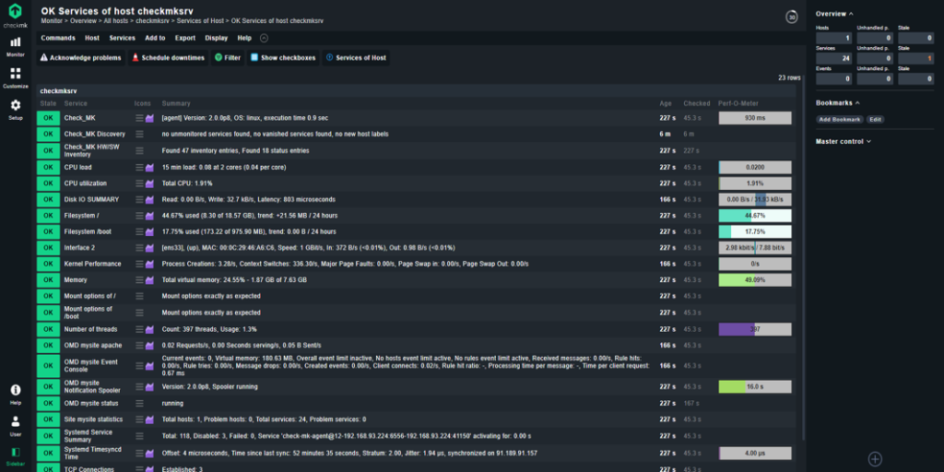This screenshot has height=472, width=944.
Task: Open the Commands menu
Action: coord(58,38)
